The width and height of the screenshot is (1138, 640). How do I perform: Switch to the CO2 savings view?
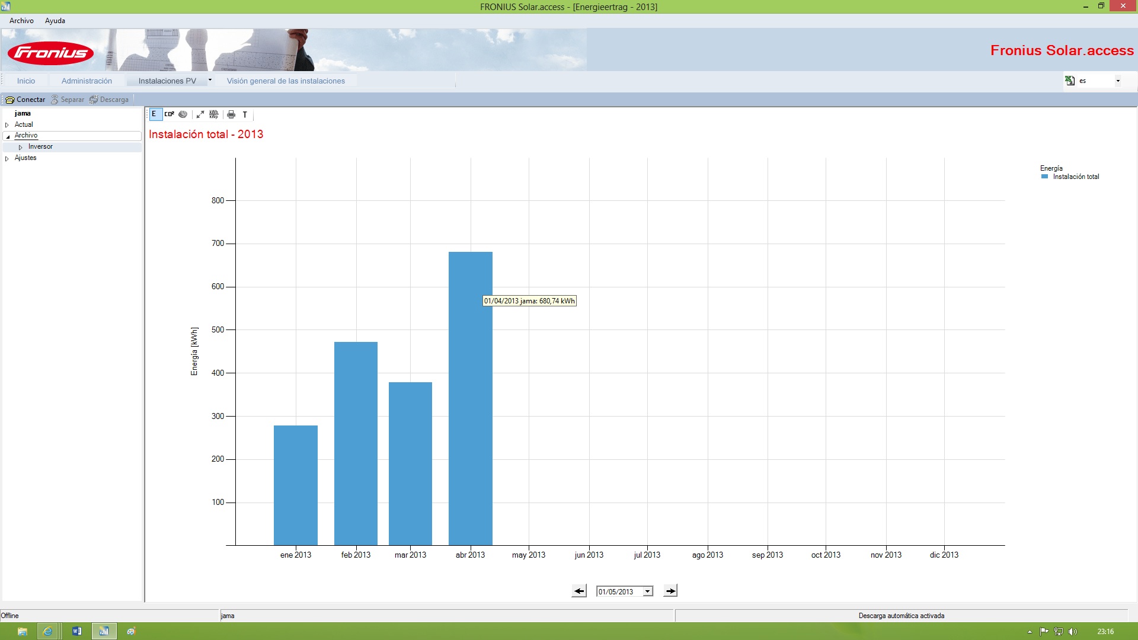tap(169, 114)
